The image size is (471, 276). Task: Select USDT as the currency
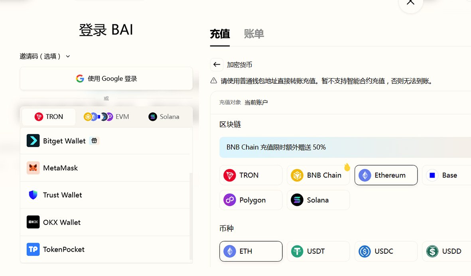pyautogui.click(x=318, y=251)
